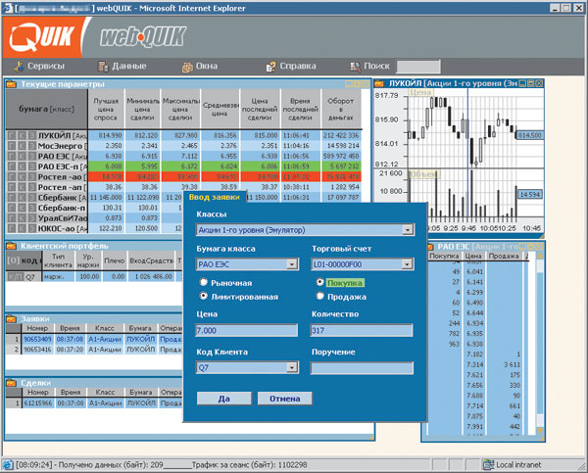The image size is (588, 473).
Task: Click the Оборот в деньгах column header
Action: pos(341,109)
